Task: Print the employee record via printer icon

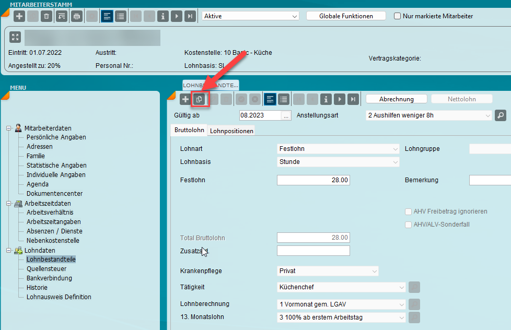Action: coord(77,16)
